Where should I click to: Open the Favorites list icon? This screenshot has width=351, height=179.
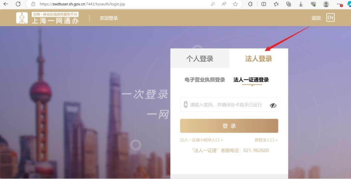(x=276, y=4)
